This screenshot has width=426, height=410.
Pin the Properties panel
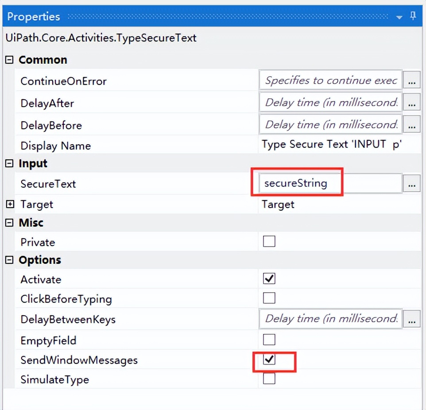(413, 16)
